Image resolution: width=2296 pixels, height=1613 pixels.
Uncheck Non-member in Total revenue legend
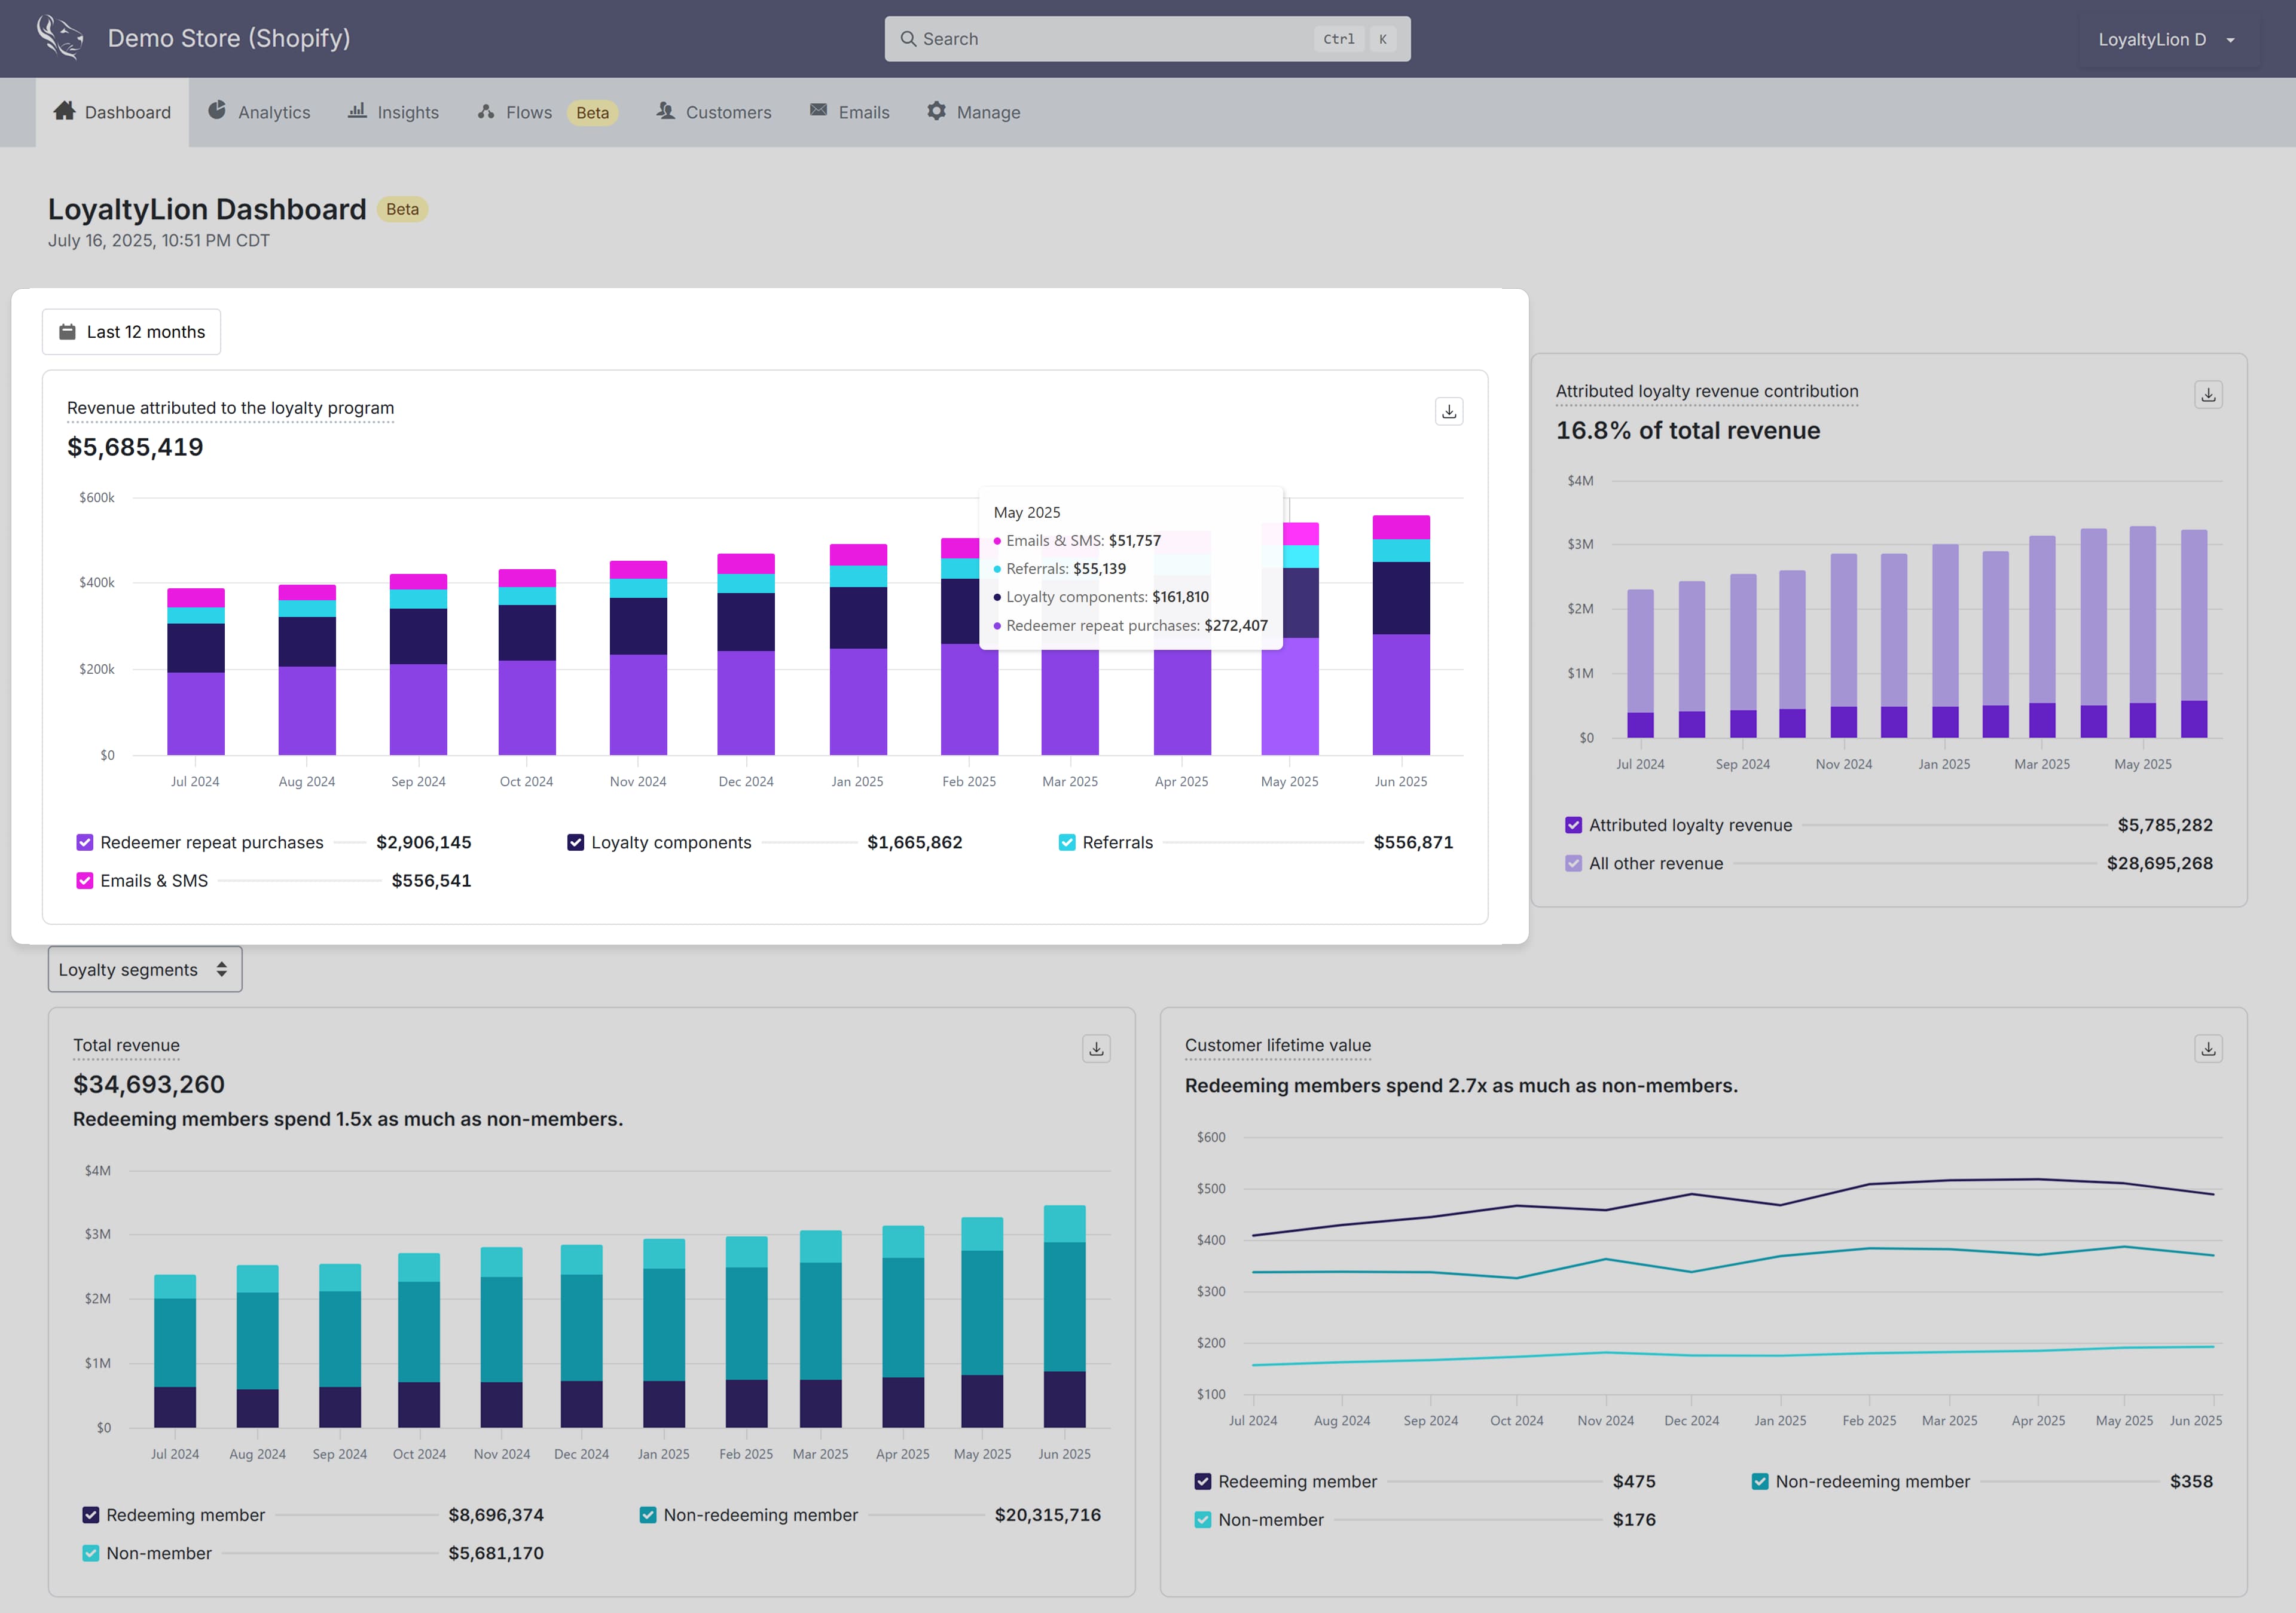point(91,1553)
